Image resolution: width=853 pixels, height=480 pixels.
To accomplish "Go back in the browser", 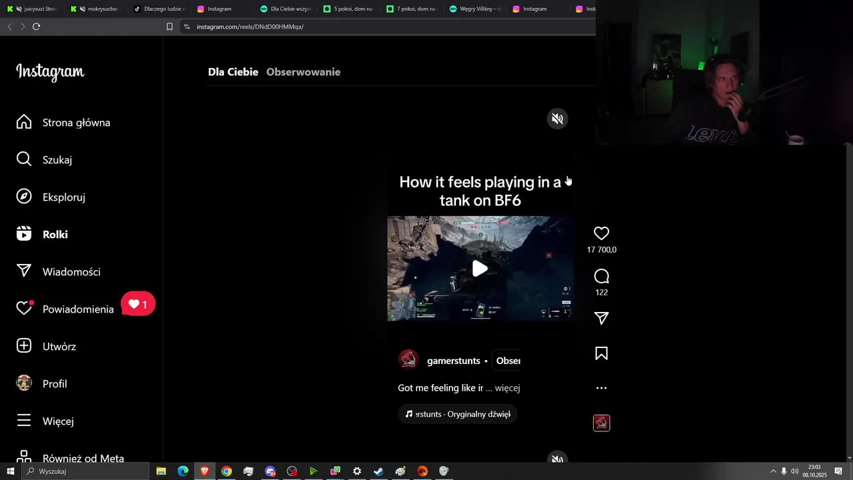I will click(x=9, y=27).
